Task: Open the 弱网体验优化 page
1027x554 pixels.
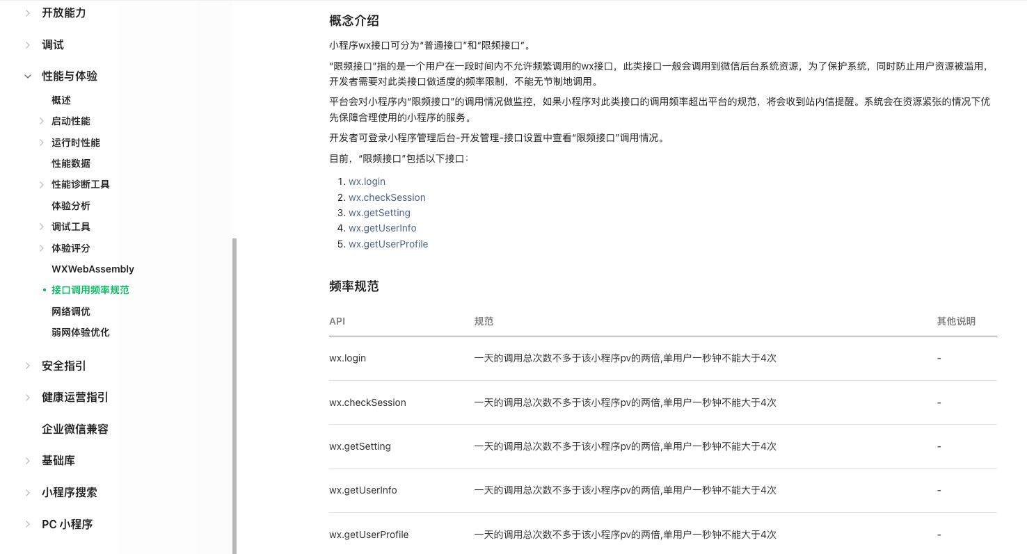Action: (x=81, y=332)
